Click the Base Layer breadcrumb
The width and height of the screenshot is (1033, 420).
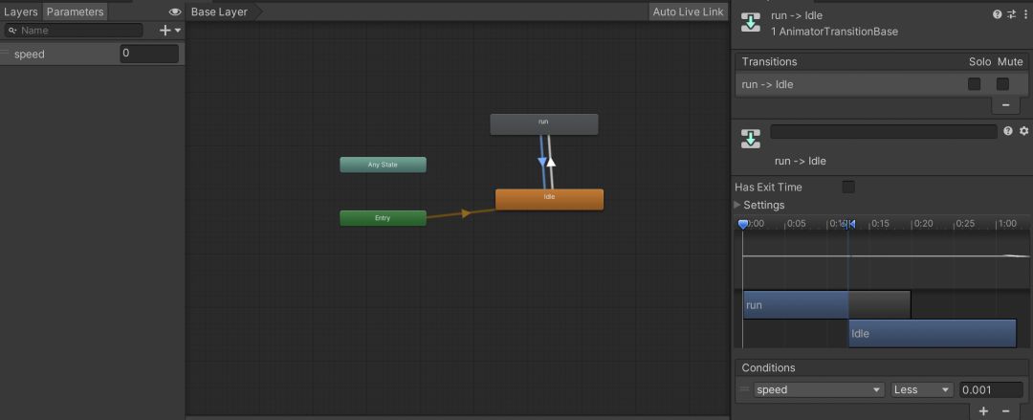click(219, 11)
